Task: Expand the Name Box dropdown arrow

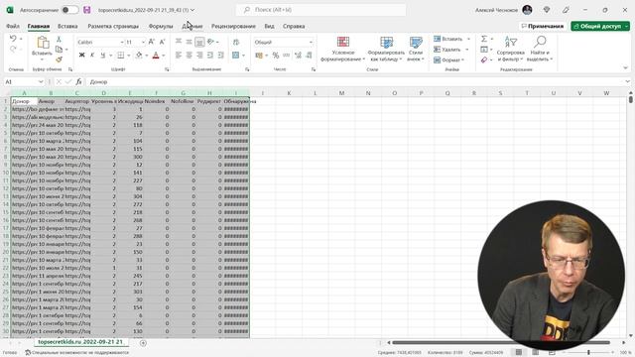Action: click(x=41, y=81)
